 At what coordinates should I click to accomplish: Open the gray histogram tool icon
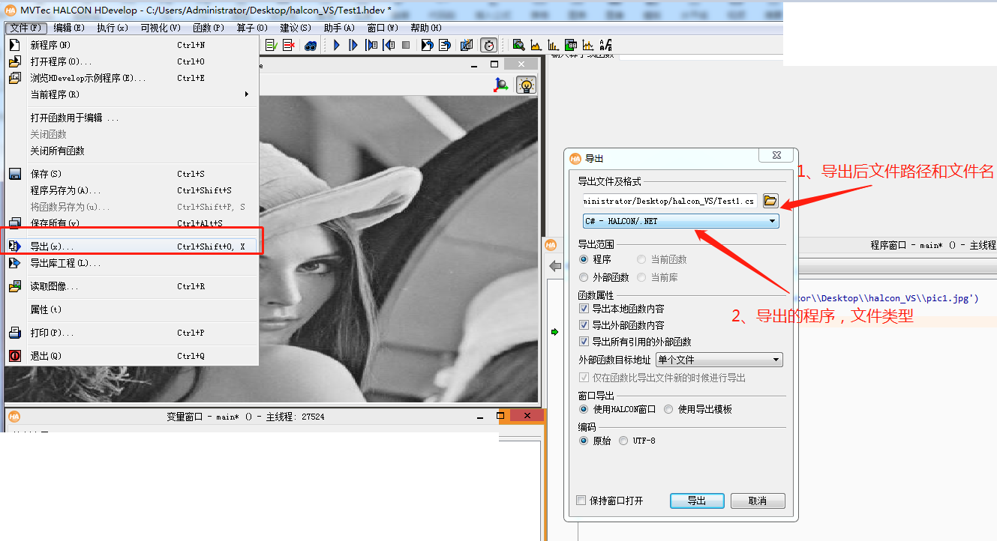tap(536, 45)
